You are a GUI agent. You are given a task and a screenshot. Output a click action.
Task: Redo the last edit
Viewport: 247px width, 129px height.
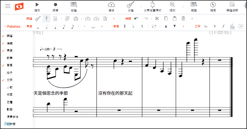[145, 19]
